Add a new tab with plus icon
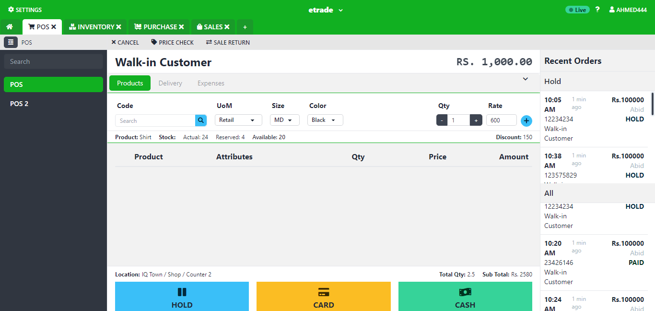Image resolution: width=655 pixels, height=311 pixels. (245, 27)
